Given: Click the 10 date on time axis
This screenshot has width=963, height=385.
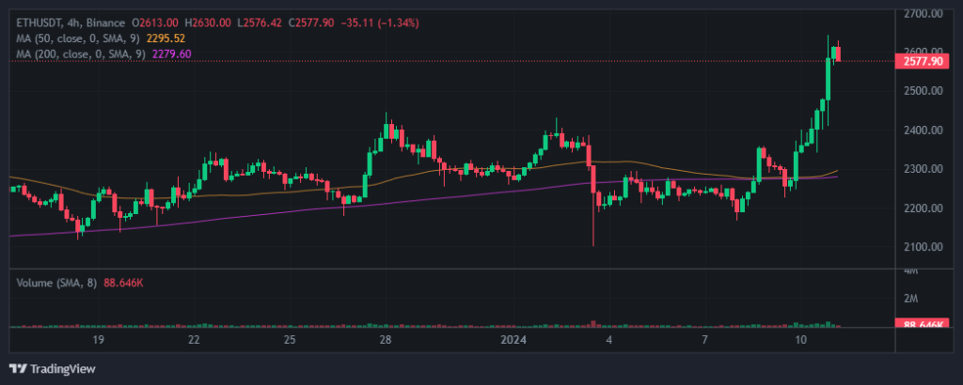Looking at the screenshot, I should pyautogui.click(x=801, y=338).
